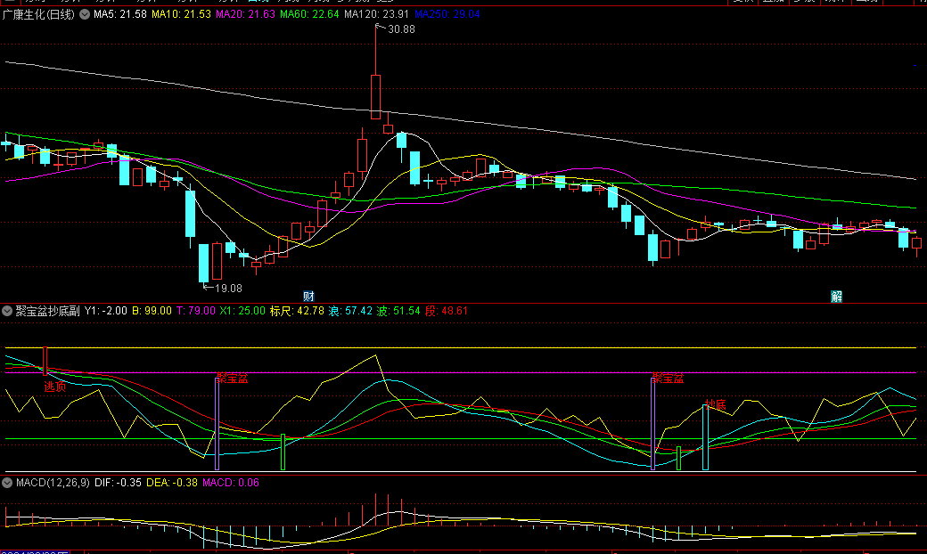Click the 聚宝盆抄底副 indicator name
The height and width of the screenshot is (554, 927).
pyautogui.click(x=47, y=311)
